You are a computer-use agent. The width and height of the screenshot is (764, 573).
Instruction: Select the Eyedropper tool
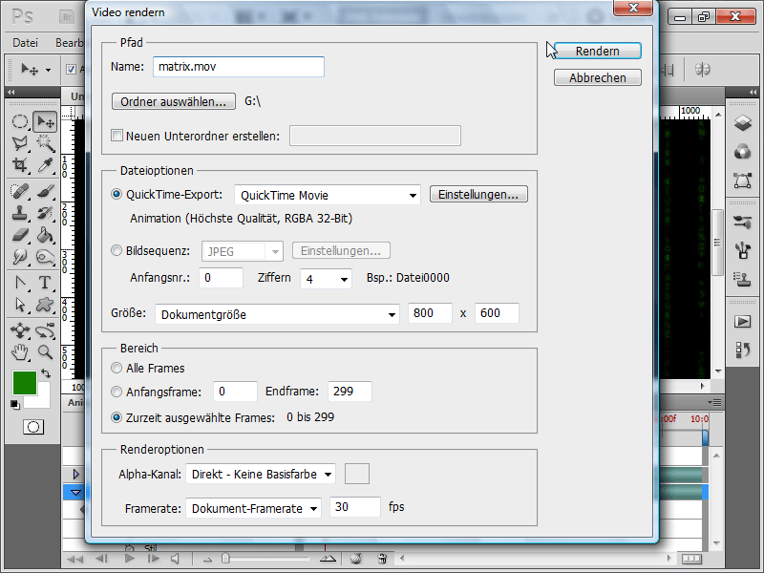pos(45,164)
